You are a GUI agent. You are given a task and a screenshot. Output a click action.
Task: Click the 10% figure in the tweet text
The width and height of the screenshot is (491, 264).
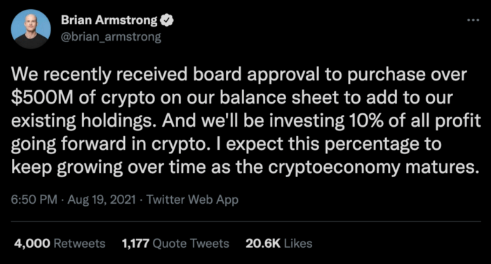point(364,121)
